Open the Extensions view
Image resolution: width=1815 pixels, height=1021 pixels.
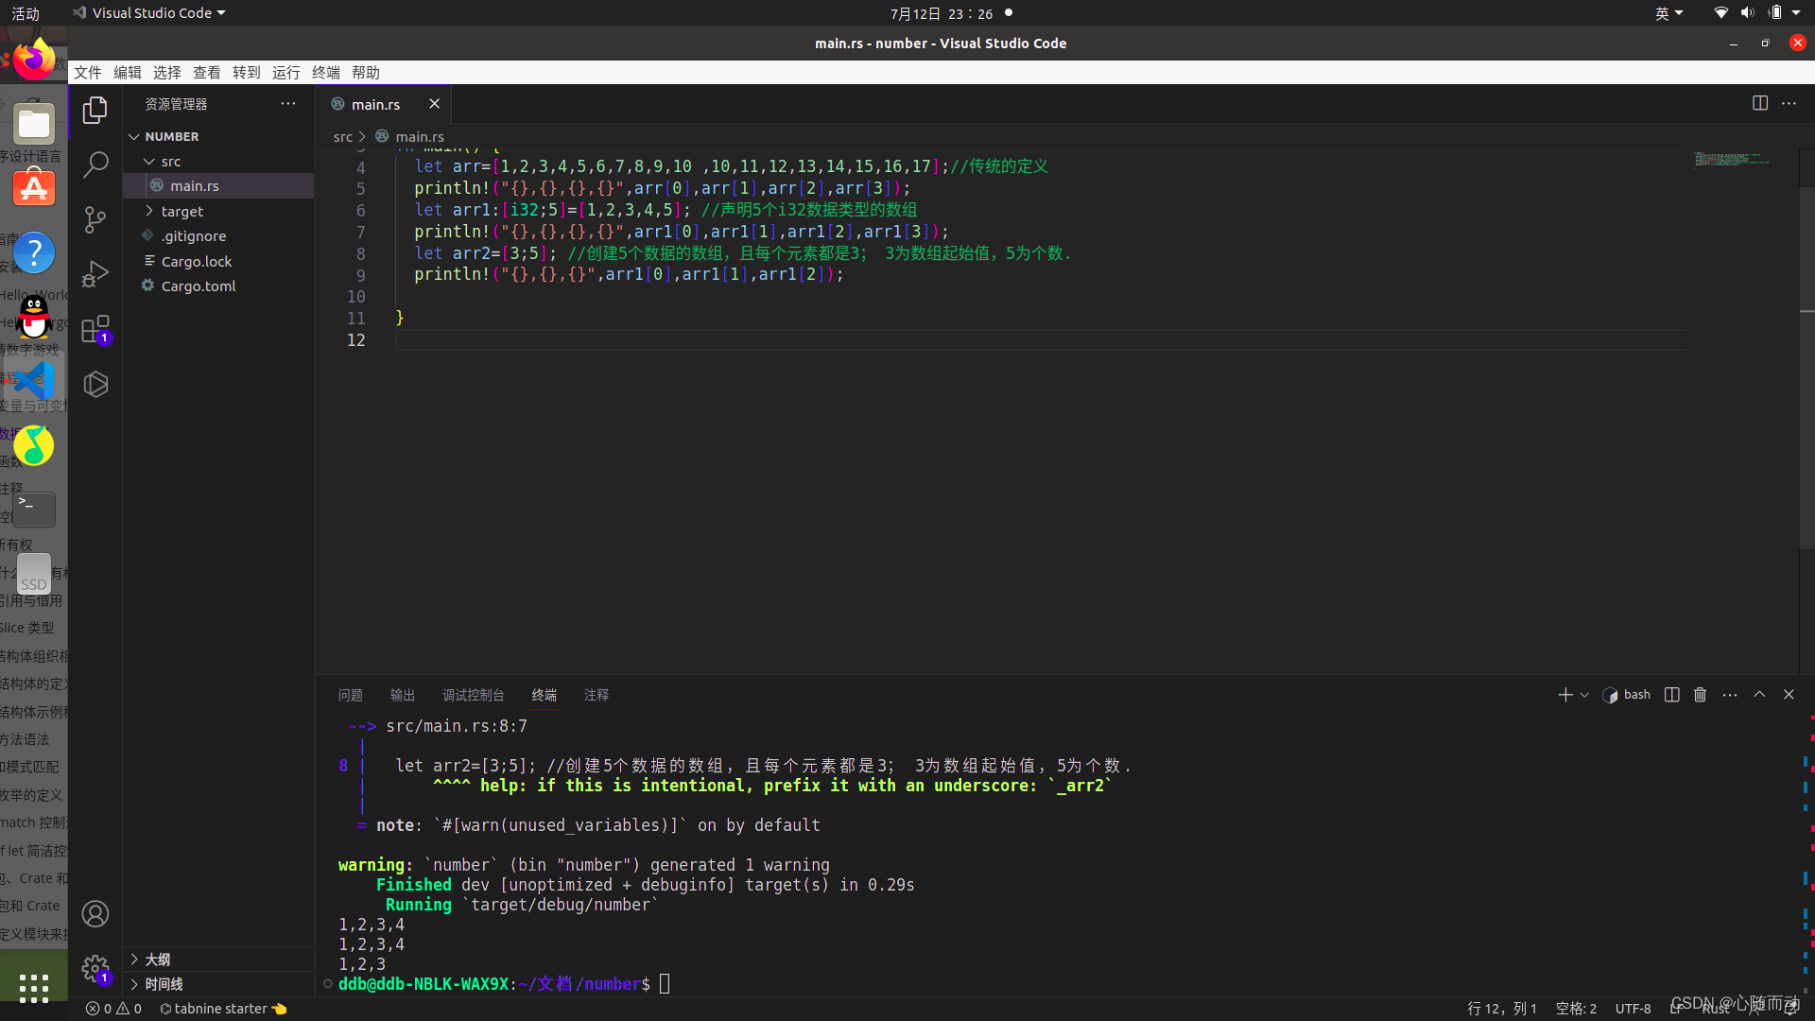95,329
